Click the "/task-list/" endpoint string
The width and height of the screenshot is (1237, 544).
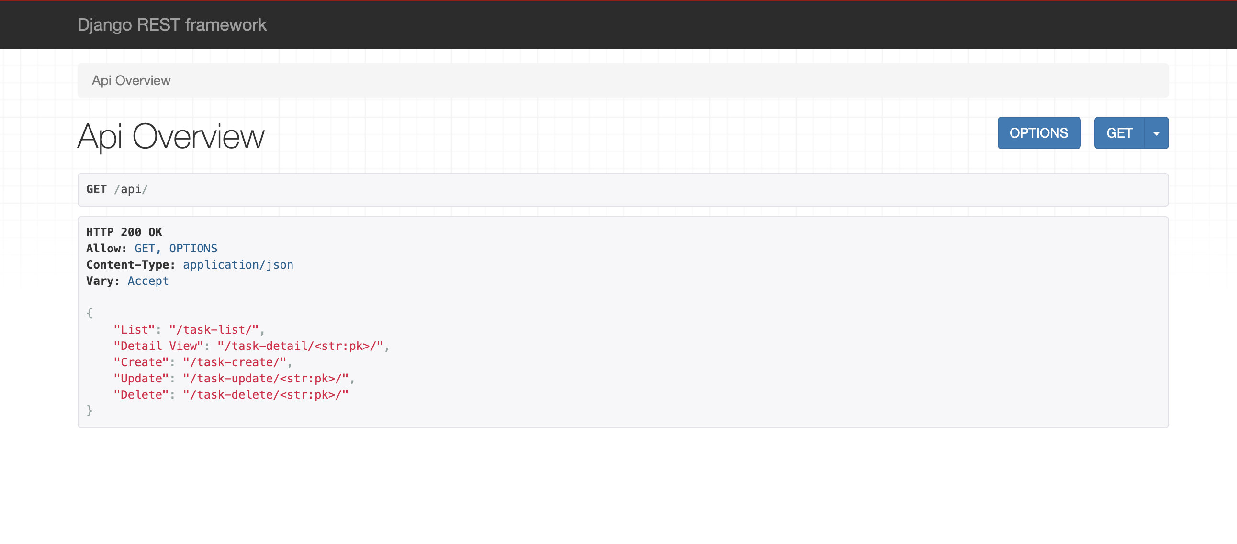(214, 330)
